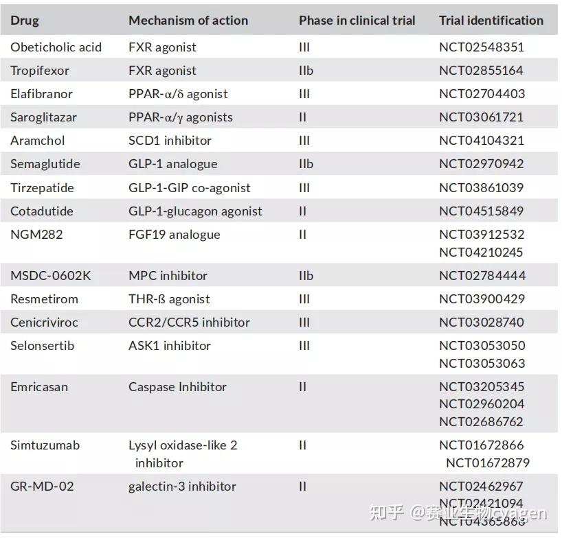Viewport: 562px width, 538px height.
Task: Select the Elafibranor drug name
Action: [41, 94]
